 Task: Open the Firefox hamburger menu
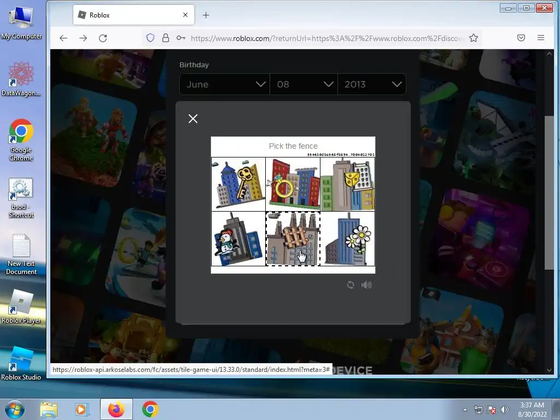541,38
